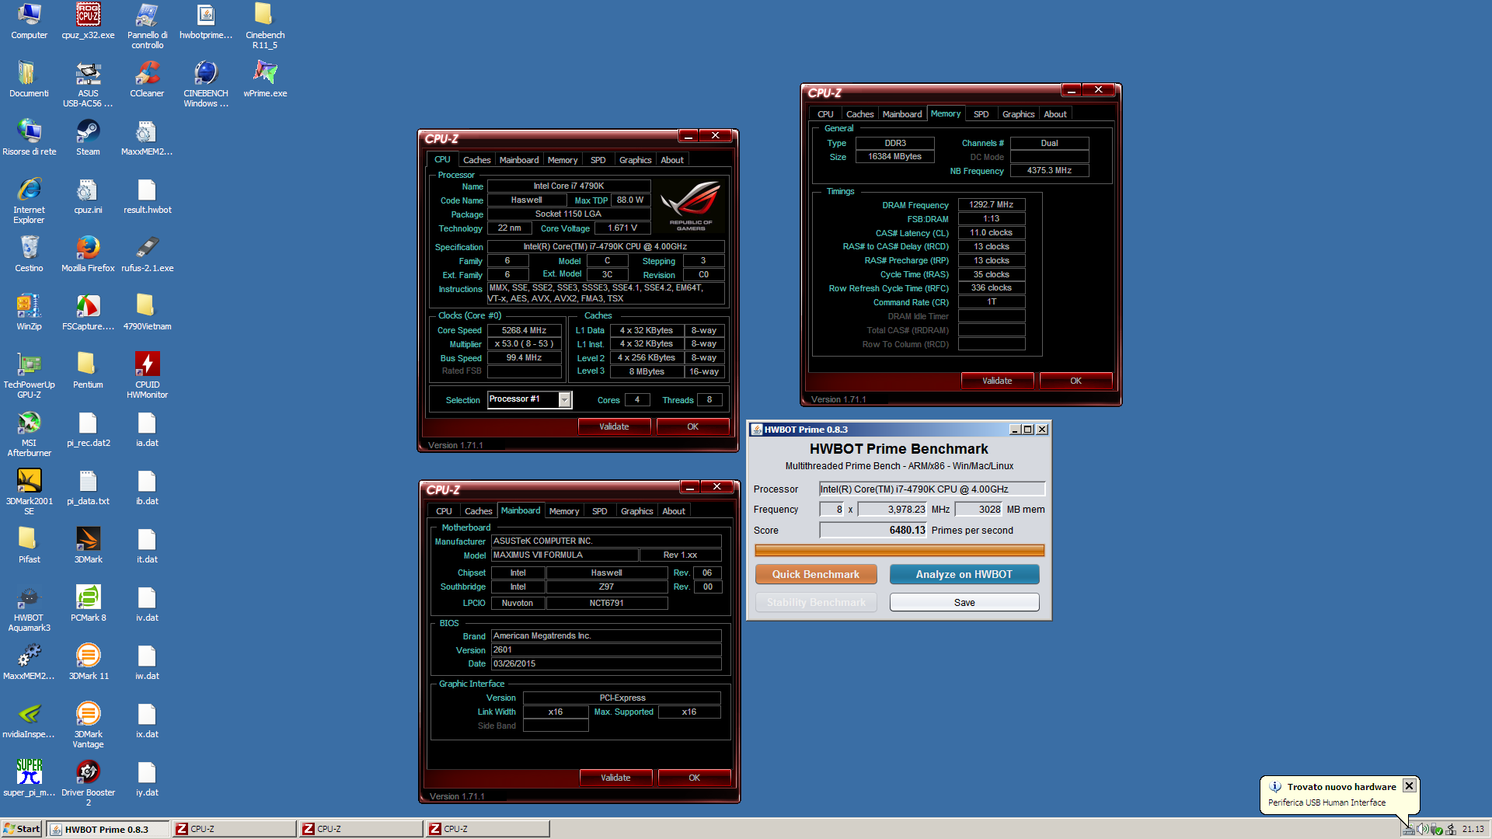Open the Computer desktop icon

(x=29, y=21)
